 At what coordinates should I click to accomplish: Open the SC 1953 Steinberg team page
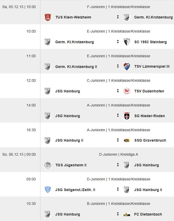point(150,42)
